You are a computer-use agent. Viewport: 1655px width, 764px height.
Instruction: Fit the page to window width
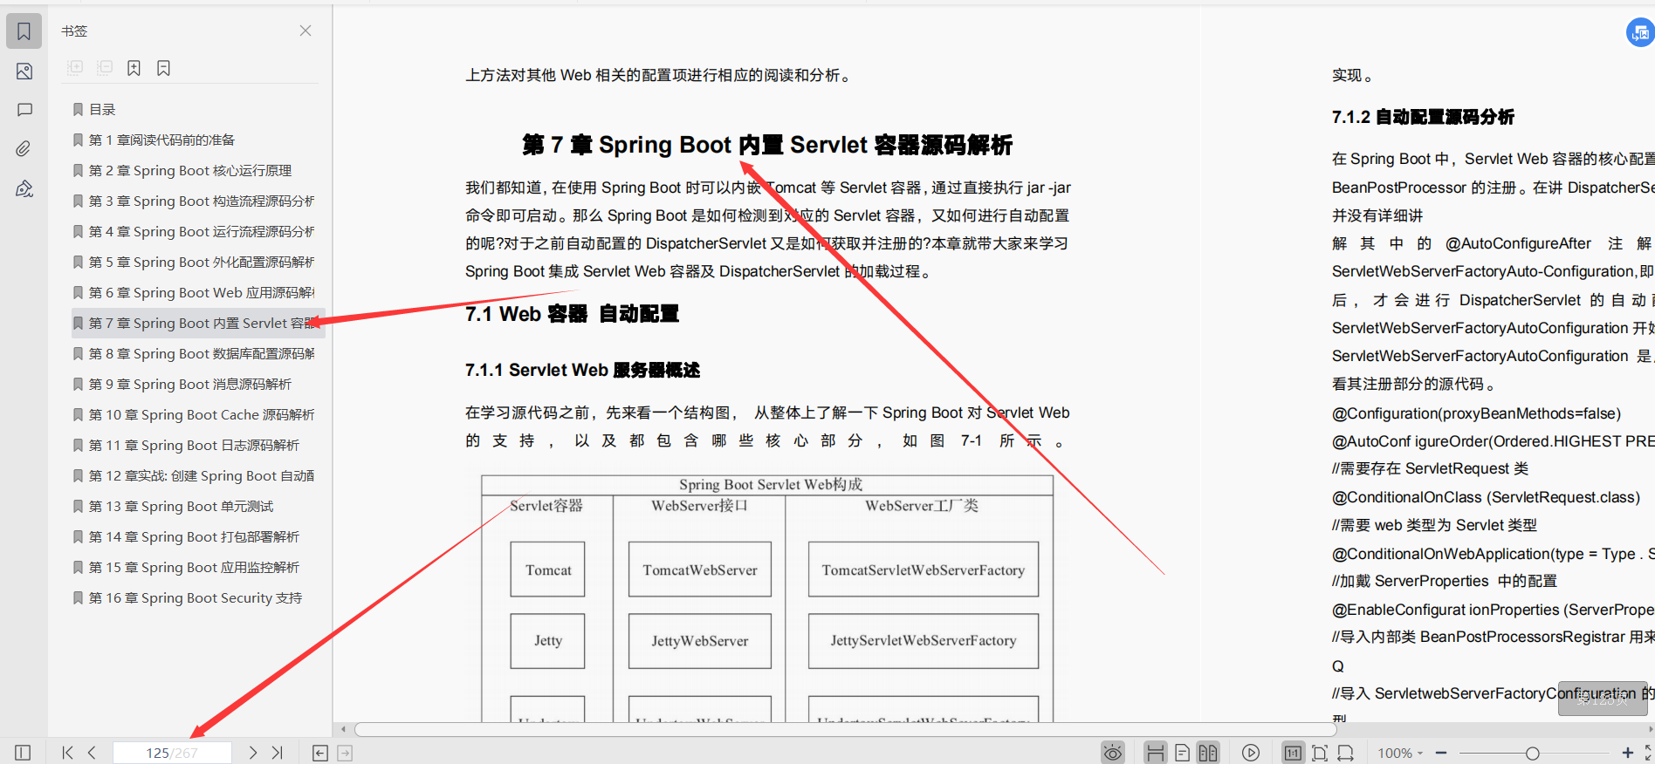(1345, 753)
